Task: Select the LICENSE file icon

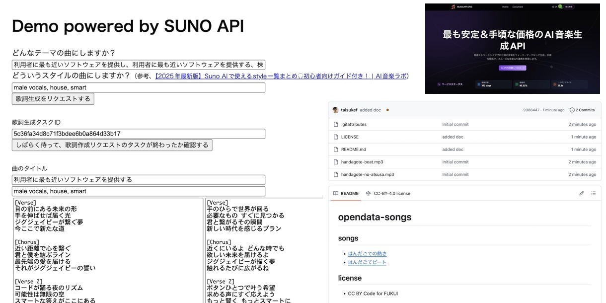Action: [336, 137]
